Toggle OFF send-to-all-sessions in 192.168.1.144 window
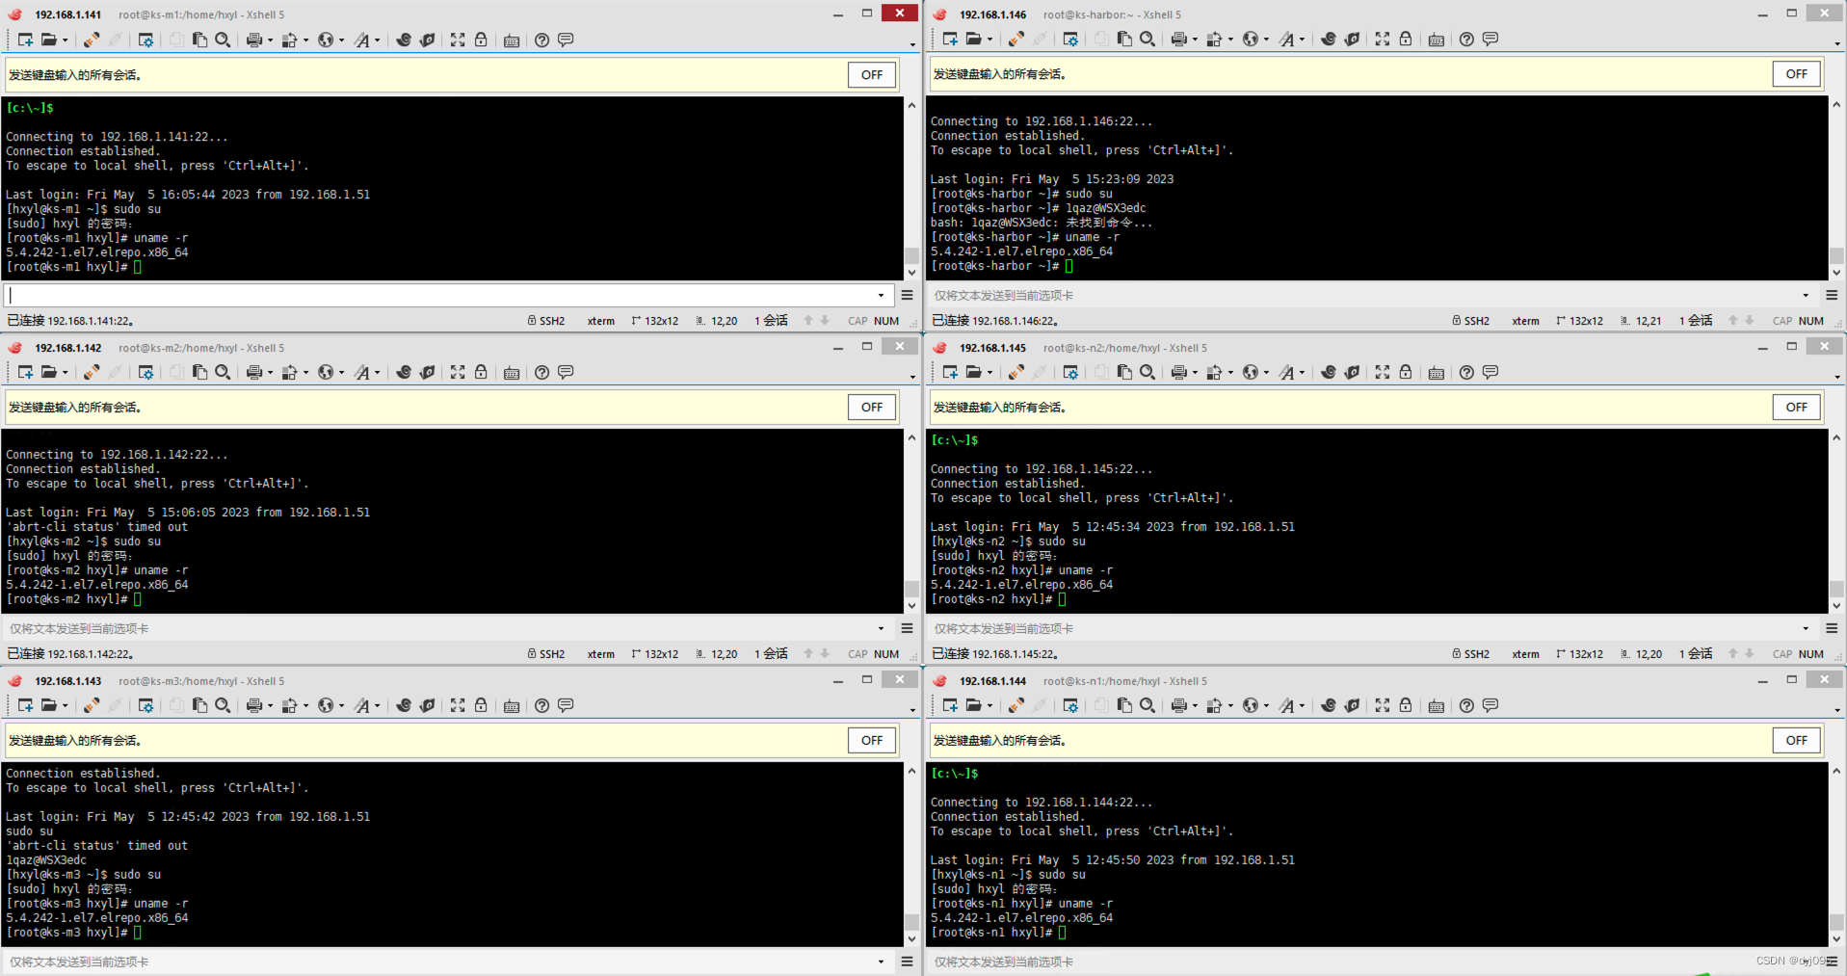The image size is (1847, 976). 1797,741
